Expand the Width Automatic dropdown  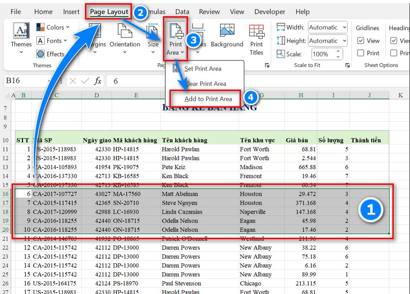pos(344,28)
